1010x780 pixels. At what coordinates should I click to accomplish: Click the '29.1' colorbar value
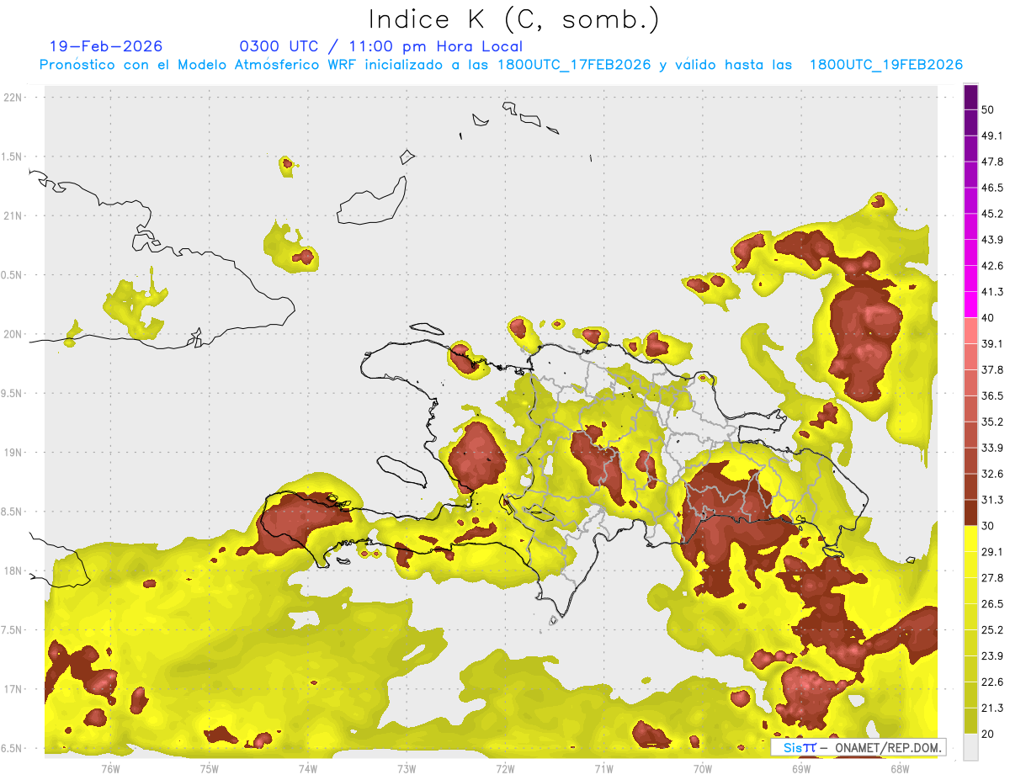click(x=991, y=552)
